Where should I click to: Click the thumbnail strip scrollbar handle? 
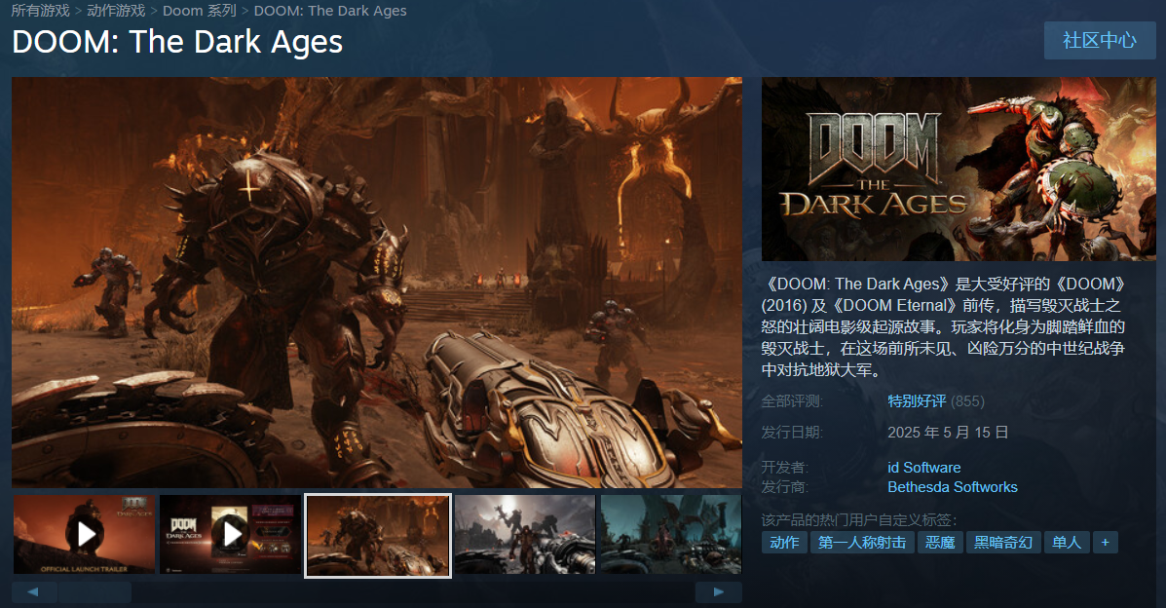tap(94, 592)
